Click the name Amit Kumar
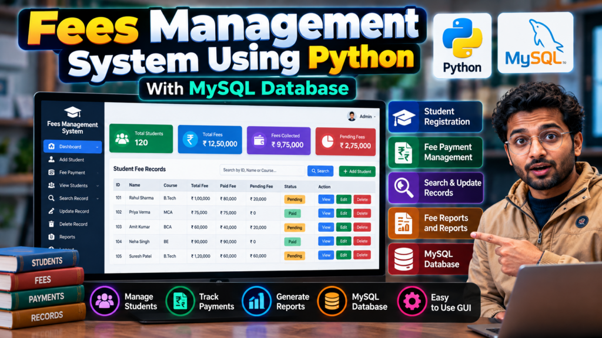Image resolution: width=602 pixels, height=338 pixels. [139, 227]
